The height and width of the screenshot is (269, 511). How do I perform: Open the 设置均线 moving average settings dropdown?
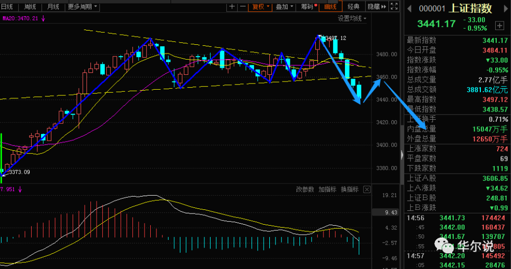coord(352,18)
